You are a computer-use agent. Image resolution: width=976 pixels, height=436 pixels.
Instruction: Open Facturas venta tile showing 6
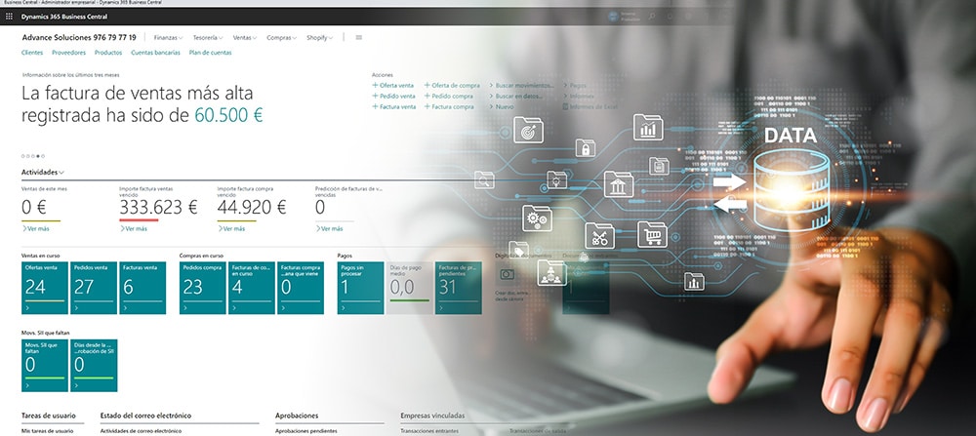pos(142,288)
